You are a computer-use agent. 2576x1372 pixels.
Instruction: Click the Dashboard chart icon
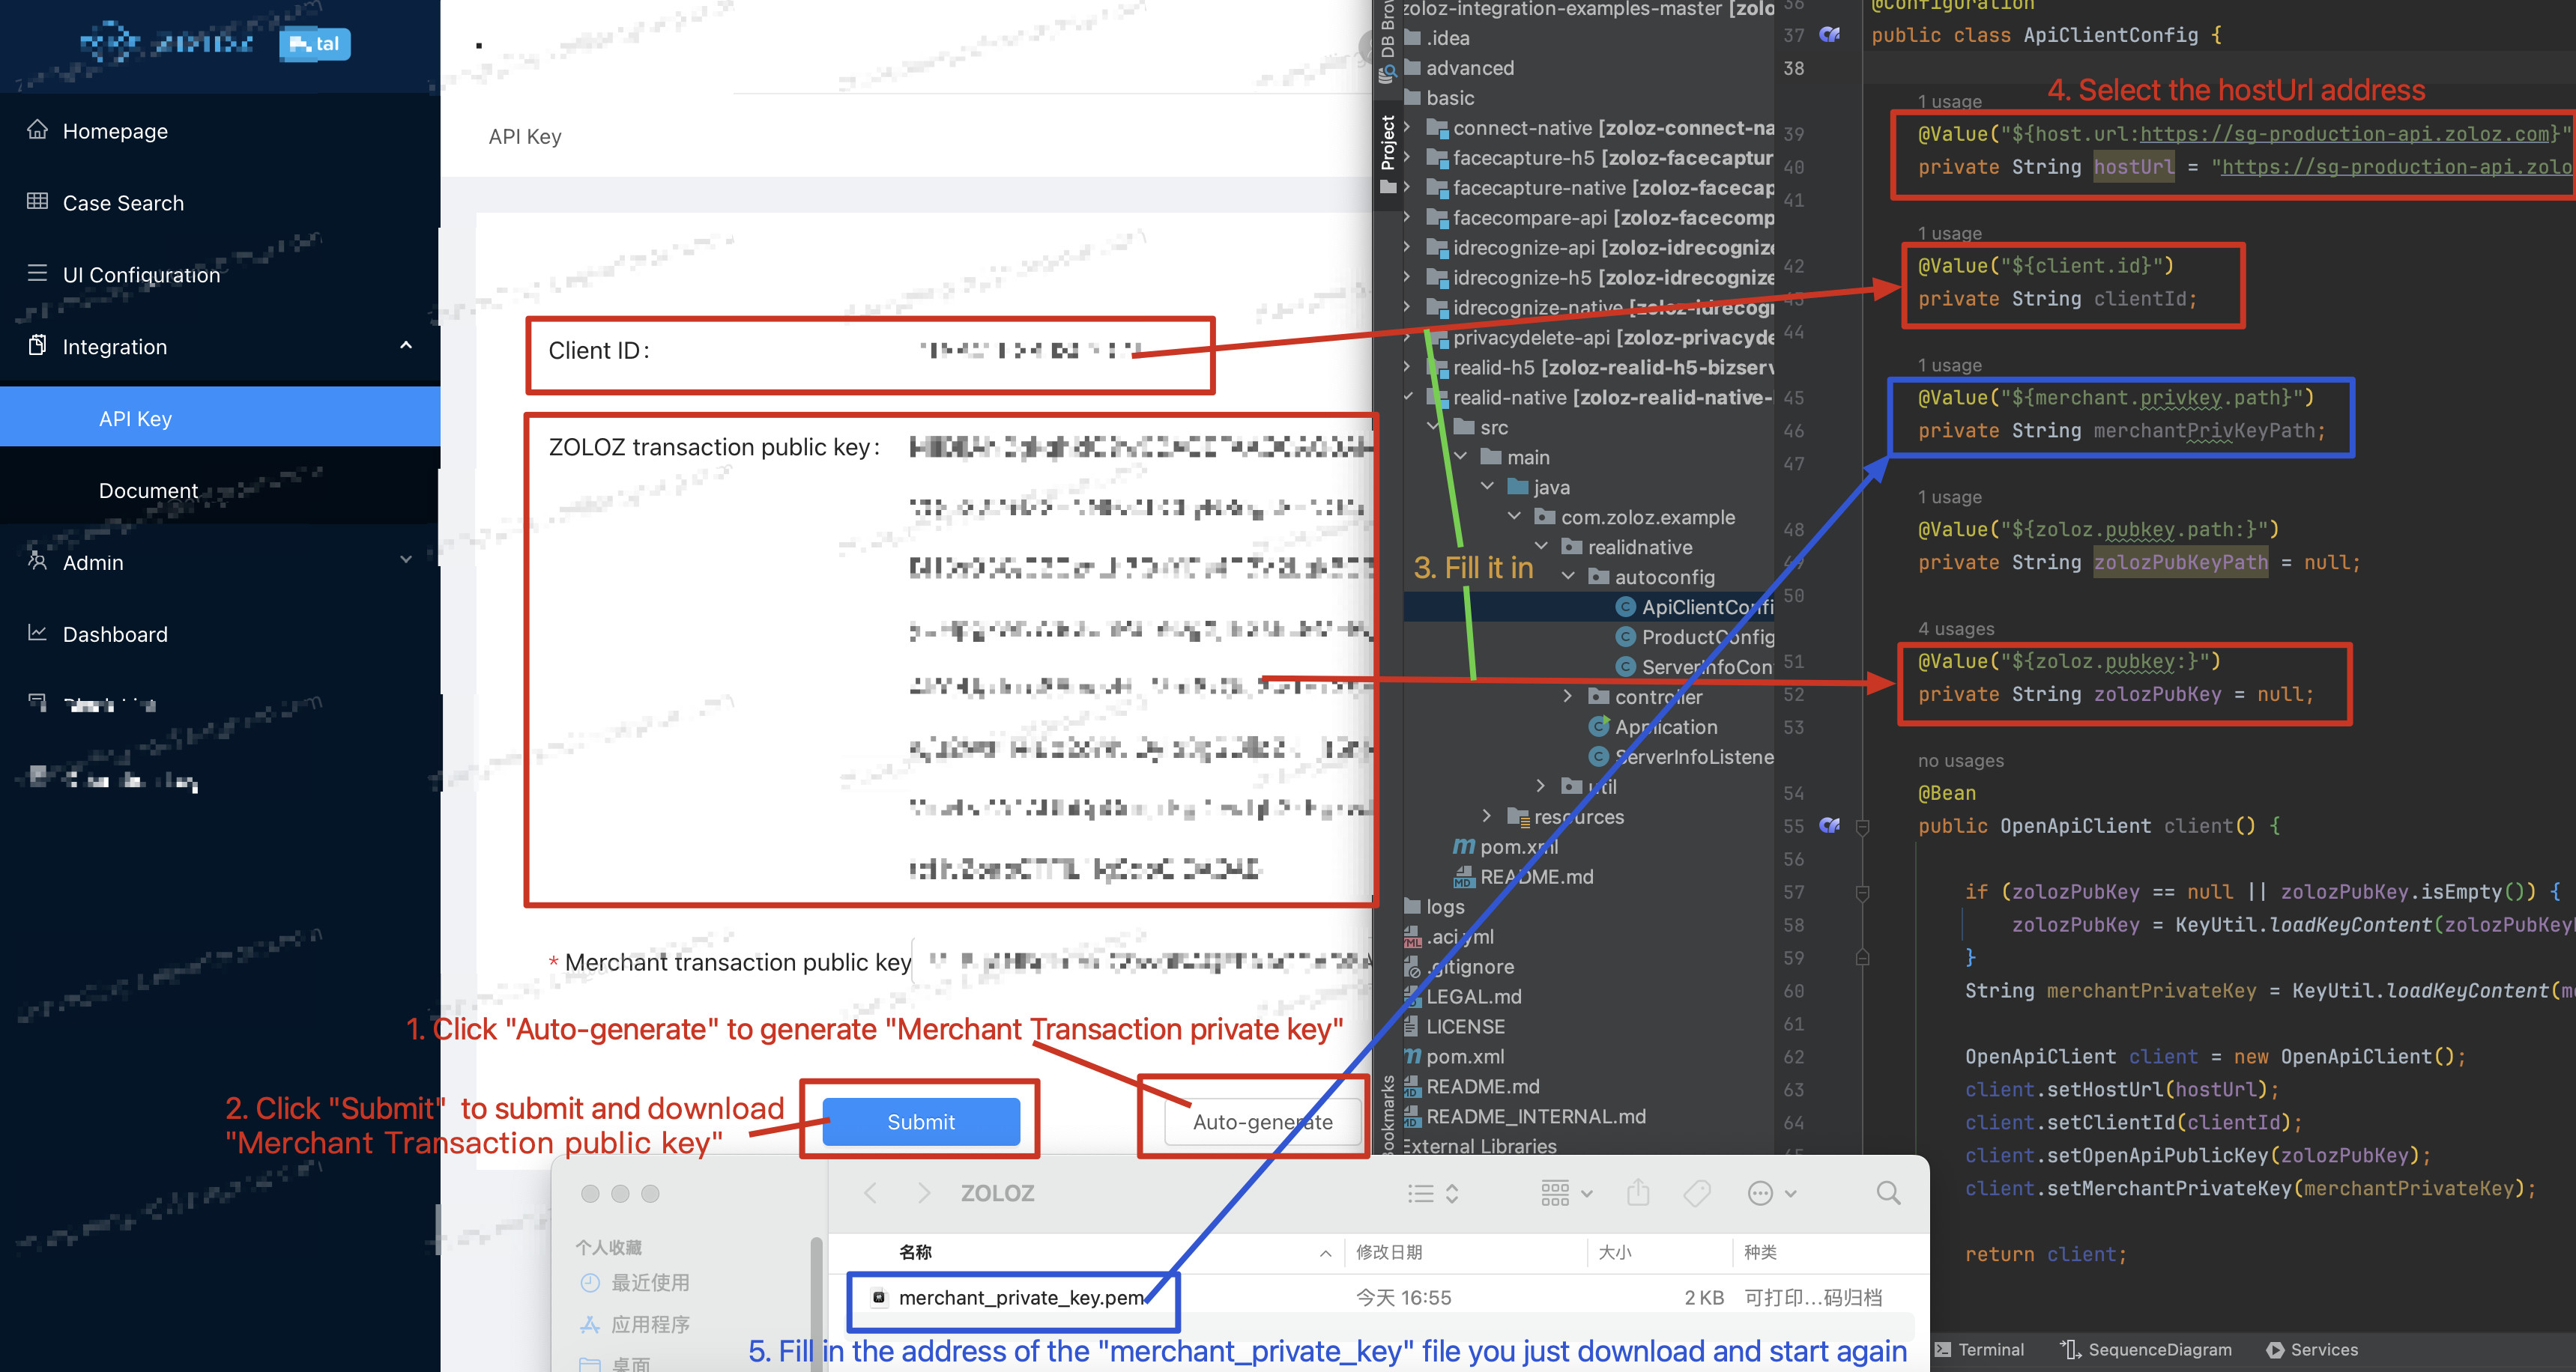[x=37, y=634]
